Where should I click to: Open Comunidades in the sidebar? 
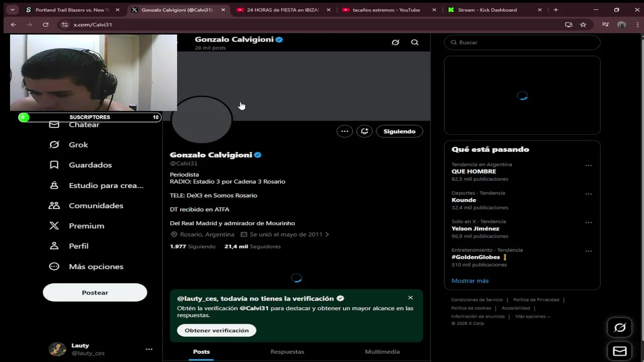(86, 206)
